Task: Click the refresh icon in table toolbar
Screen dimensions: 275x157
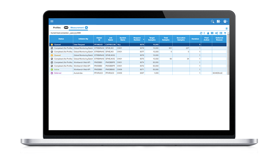Action: pyautogui.click(x=201, y=33)
